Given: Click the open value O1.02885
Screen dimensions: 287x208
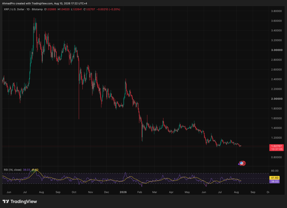Looking at the screenshot, I should pyautogui.click(x=50, y=9).
